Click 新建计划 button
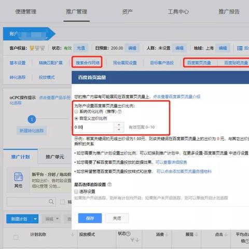The width and height of the screenshot is (249, 249). [19, 219]
